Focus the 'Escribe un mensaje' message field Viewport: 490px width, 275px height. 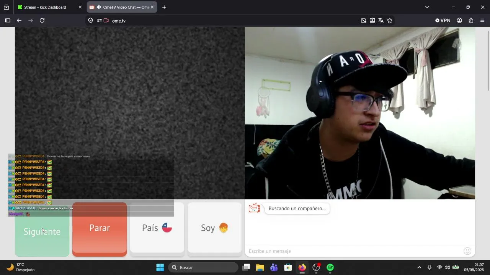[x=354, y=251]
